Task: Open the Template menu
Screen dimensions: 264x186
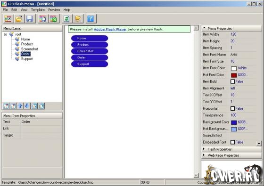Action: (38, 10)
